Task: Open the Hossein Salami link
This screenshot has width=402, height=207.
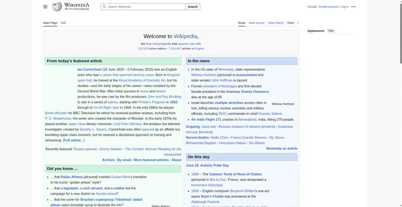Action: (x=270, y=114)
